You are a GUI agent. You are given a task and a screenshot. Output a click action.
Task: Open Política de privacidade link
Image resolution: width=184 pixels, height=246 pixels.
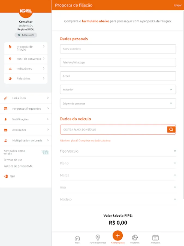pyautogui.click(x=18, y=166)
